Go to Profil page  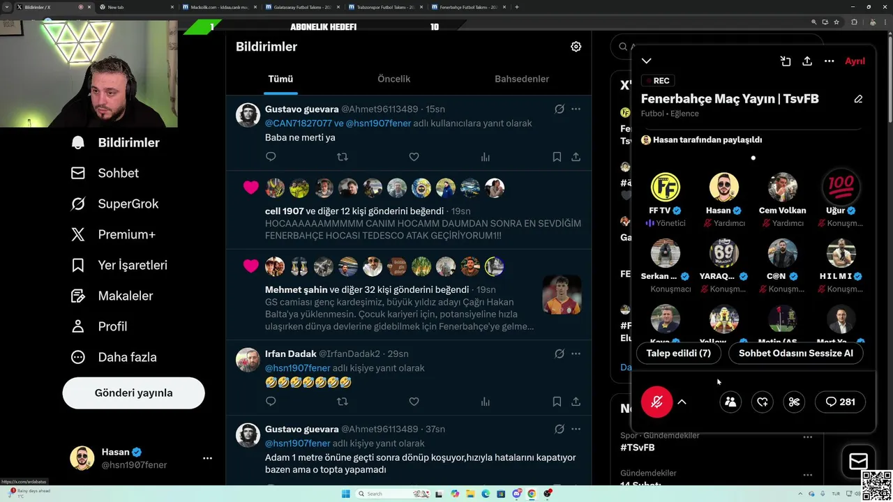point(98,326)
